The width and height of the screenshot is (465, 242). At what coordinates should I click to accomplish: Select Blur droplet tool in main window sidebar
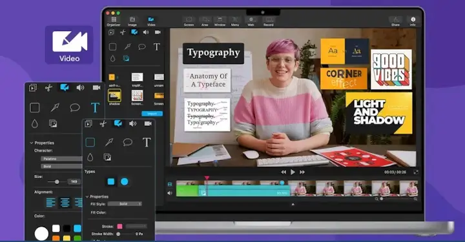[112, 59]
